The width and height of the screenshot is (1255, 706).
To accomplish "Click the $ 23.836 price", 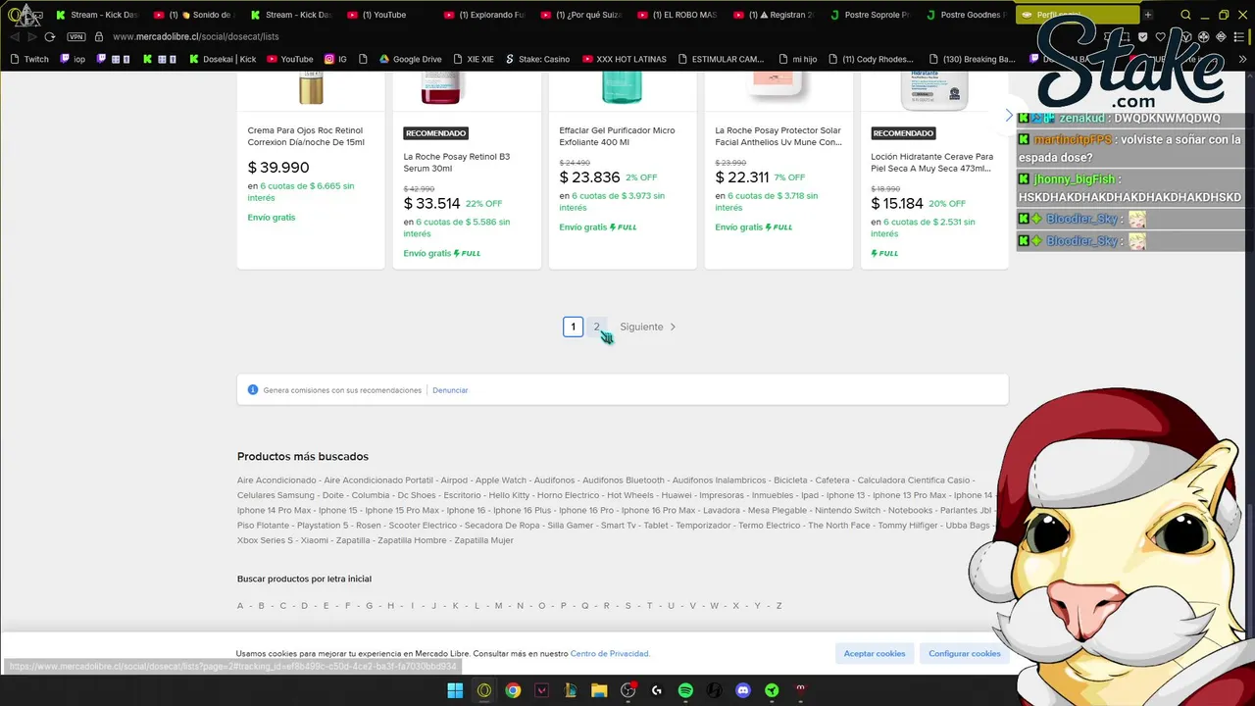I will [x=589, y=177].
